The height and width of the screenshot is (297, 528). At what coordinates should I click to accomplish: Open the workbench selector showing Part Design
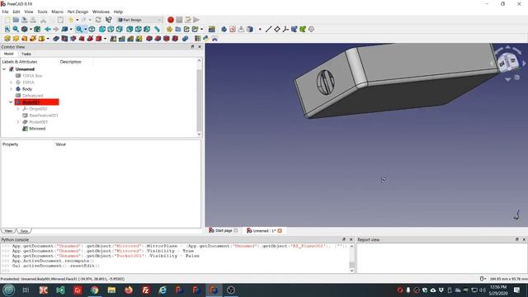tap(139, 20)
